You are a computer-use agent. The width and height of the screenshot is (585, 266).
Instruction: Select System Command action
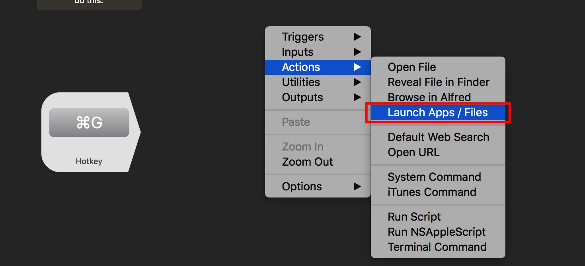pyautogui.click(x=435, y=177)
